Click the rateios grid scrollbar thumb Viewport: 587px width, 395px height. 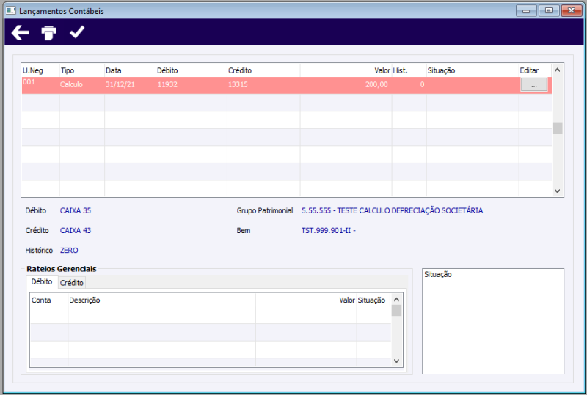pos(396,311)
